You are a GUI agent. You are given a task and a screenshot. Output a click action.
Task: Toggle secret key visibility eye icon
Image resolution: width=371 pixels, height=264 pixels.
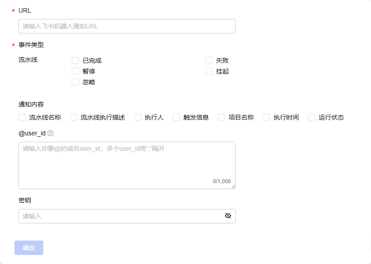pyautogui.click(x=228, y=216)
